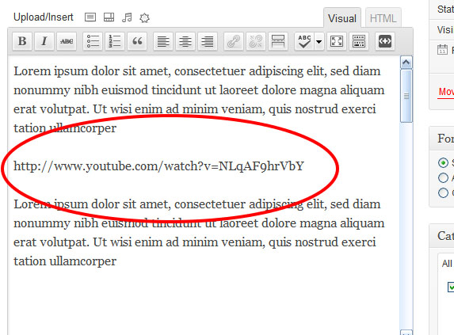Toggle the checked category checkbox
Viewport: 454px width, 335px height.
pyautogui.click(x=451, y=287)
